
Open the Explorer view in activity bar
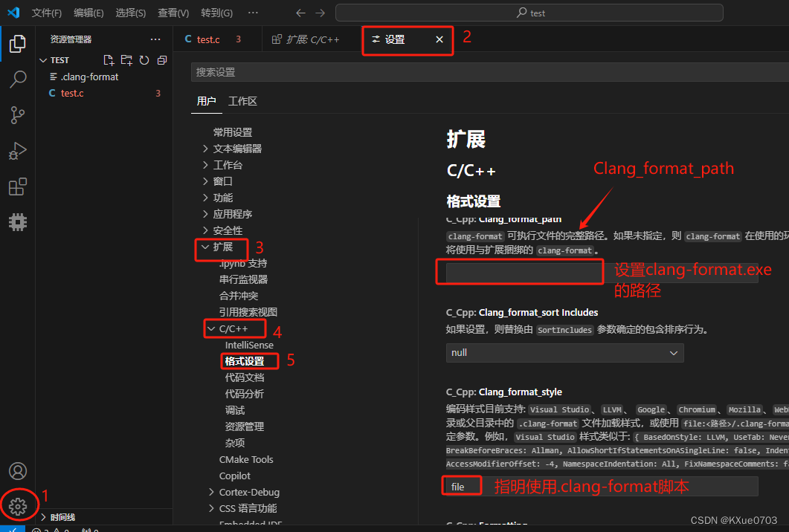18,44
